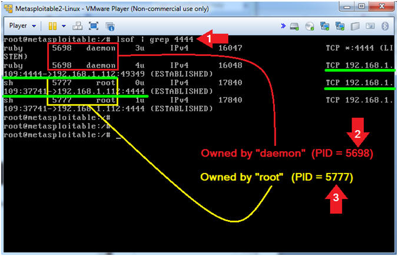Maximize the VMware Player window
This screenshot has height=256, width=398.
(x=361, y=6)
